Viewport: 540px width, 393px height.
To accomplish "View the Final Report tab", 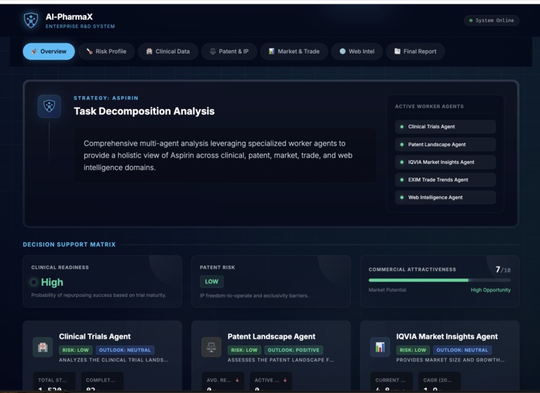I will click(x=415, y=51).
